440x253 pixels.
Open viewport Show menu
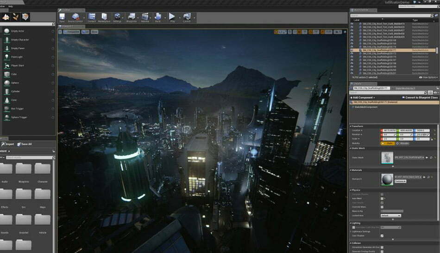click(x=94, y=32)
